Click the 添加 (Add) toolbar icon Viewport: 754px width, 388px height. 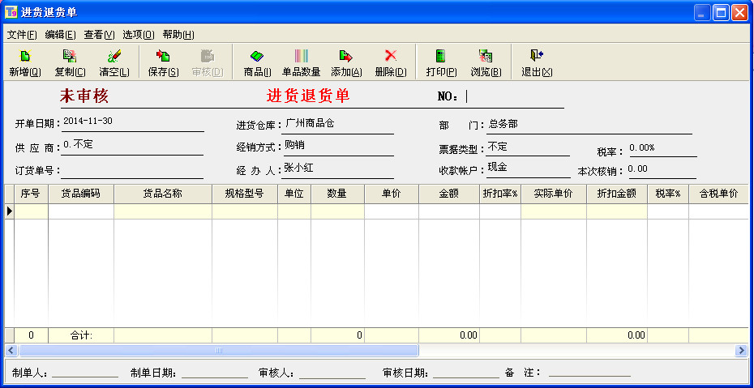click(345, 56)
